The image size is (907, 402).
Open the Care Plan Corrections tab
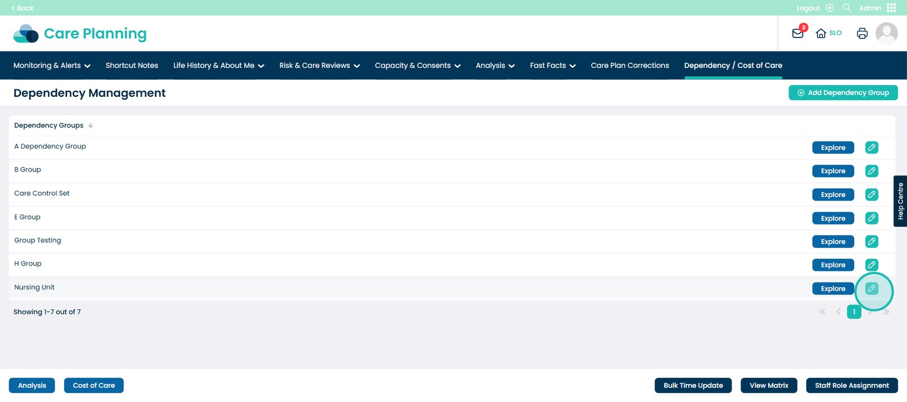[x=630, y=66]
